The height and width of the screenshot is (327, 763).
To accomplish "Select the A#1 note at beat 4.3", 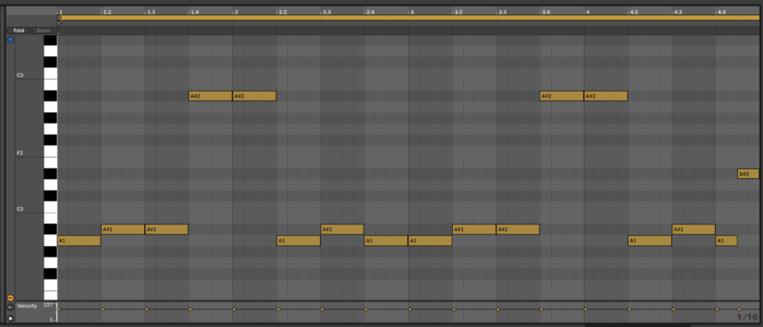I will (x=693, y=229).
